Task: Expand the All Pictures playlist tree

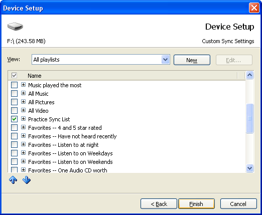Action: pos(23,102)
